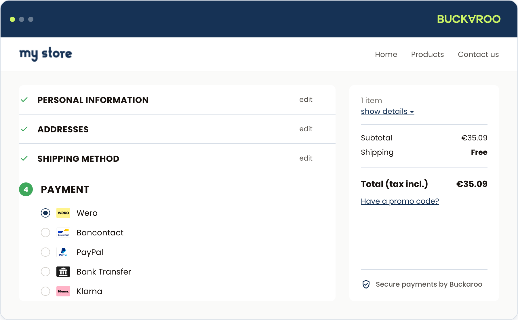Viewport: 518px width, 320px height.
Task: Choose the PayPal radio button
Action: pyautogui.click(x=45, y=252)
